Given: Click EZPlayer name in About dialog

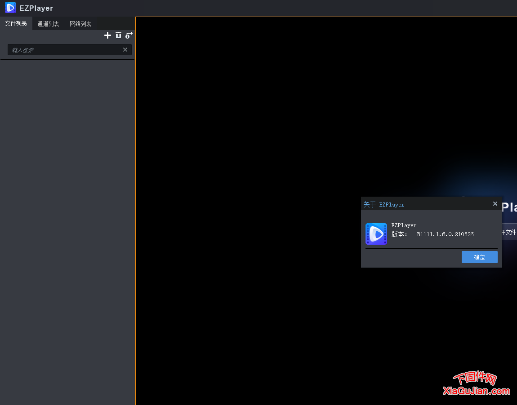Looking at the screenshot, I should pos(404,225).
